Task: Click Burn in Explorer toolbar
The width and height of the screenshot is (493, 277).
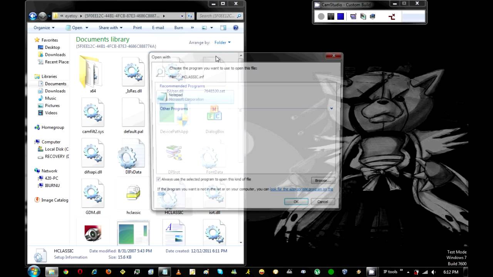Action: point(179,28)
